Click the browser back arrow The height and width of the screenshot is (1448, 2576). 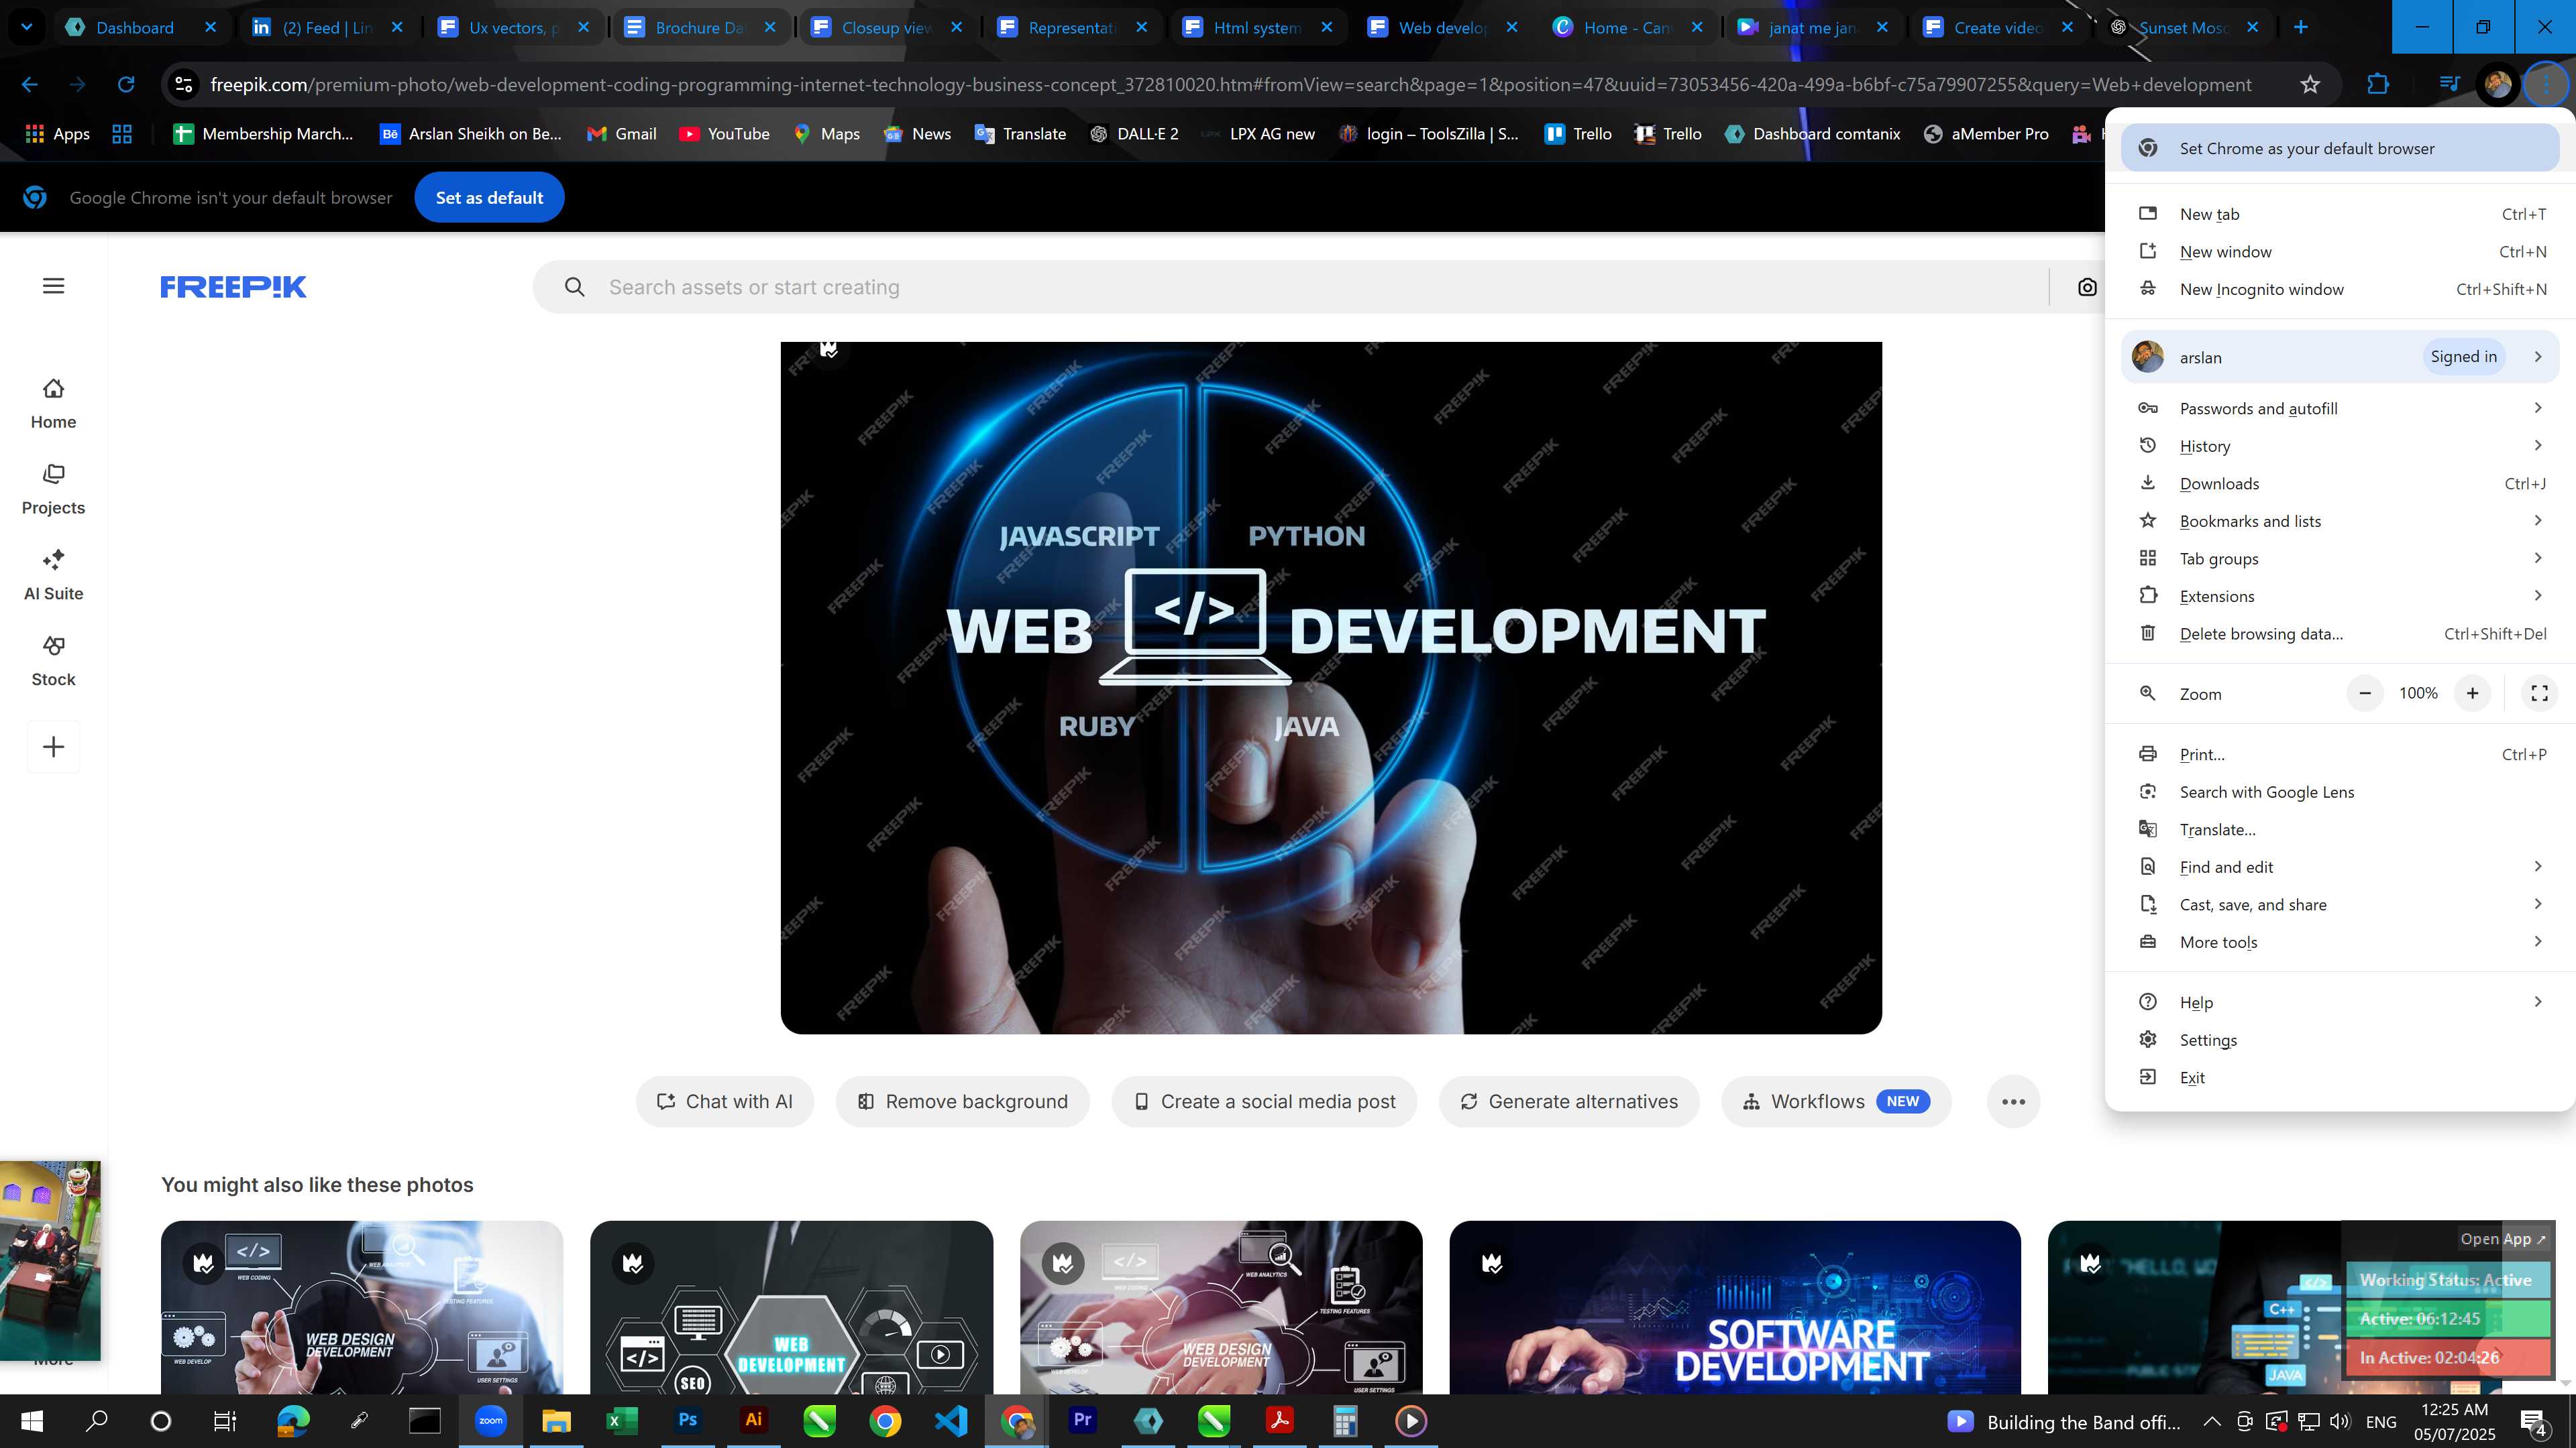click(x=30, y=85)
